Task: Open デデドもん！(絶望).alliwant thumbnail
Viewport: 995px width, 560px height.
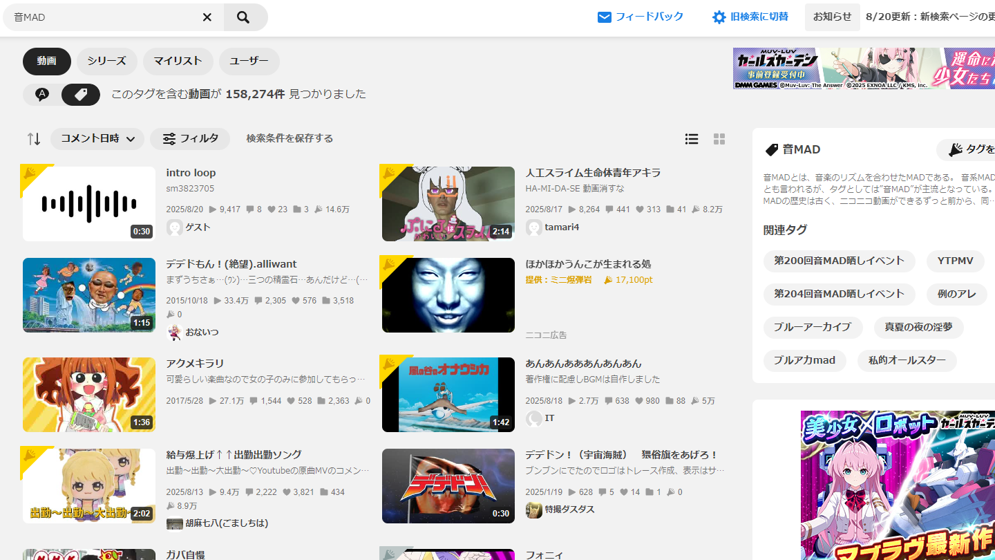Action: tap(89, 295)
